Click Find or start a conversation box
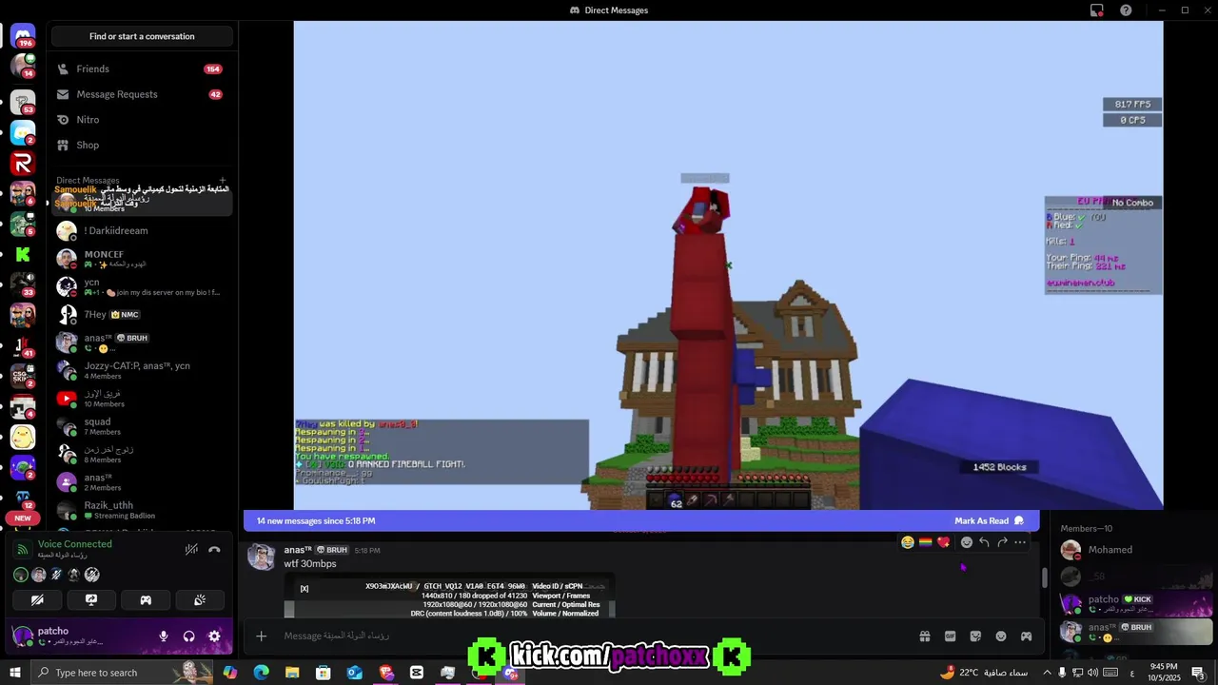1218x685 pixels. (x=142, y=36)
